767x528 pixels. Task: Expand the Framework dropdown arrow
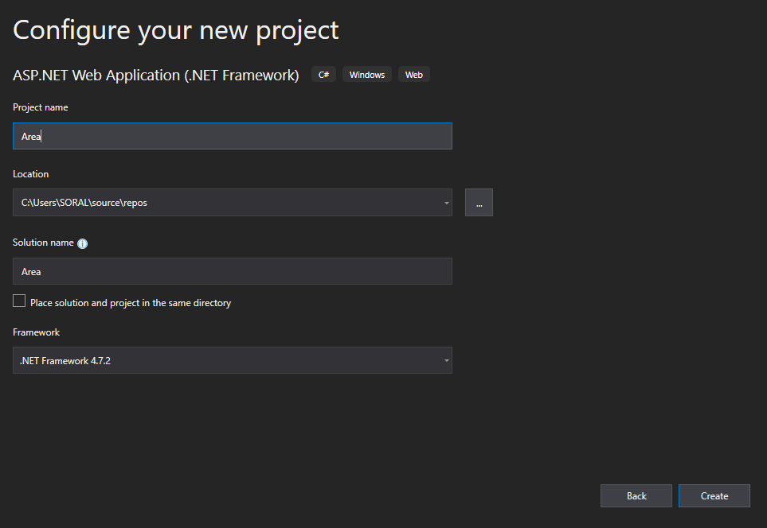446,360
